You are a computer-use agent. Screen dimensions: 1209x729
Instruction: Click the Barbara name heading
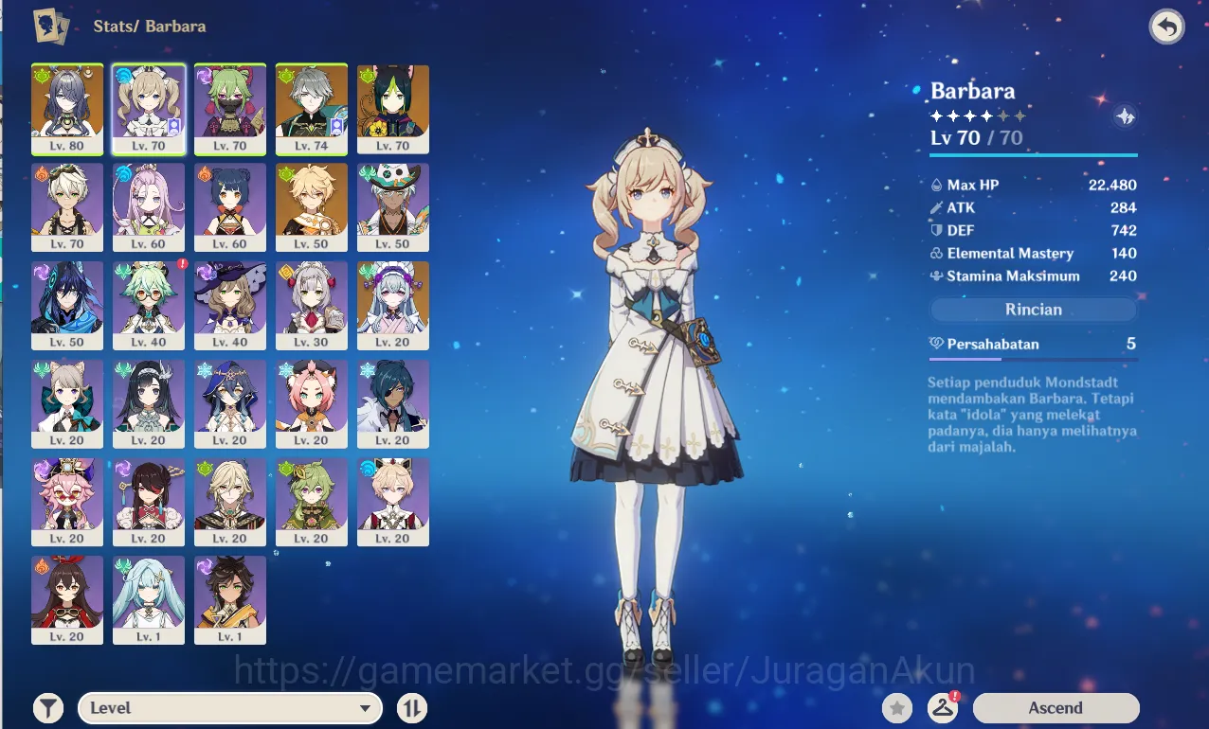972,91
